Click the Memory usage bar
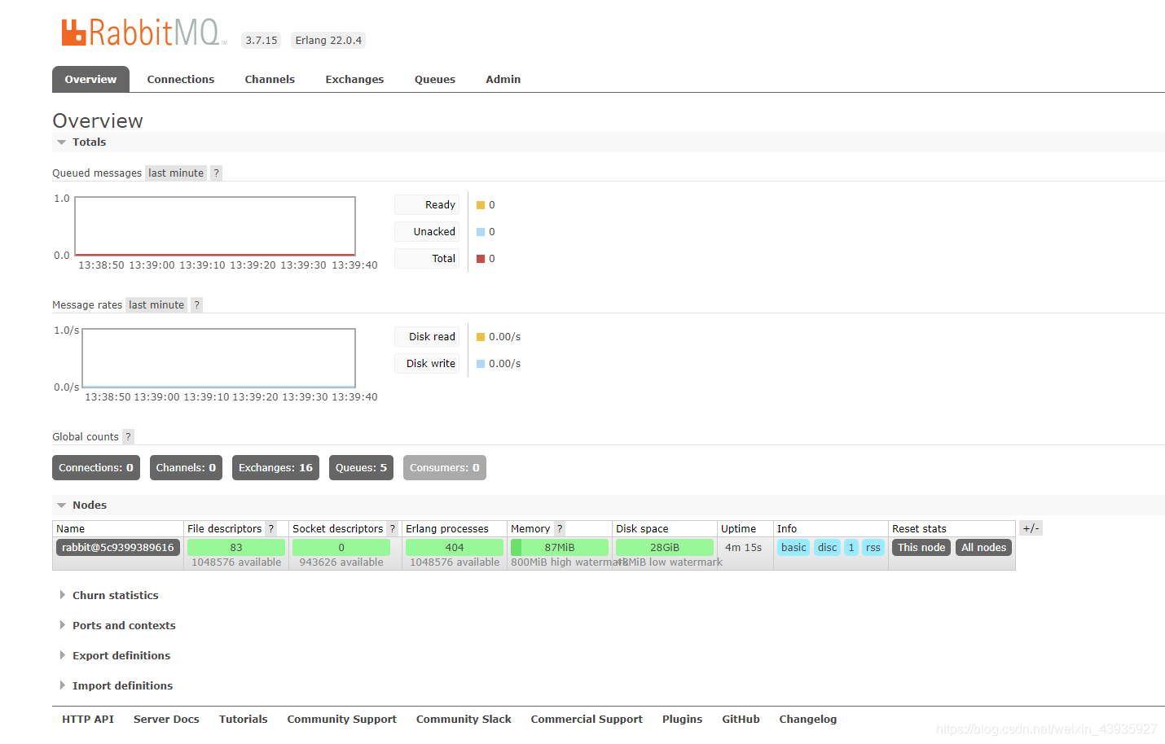The height and width of the screenshot is (744, 1165). click(559, 547)
